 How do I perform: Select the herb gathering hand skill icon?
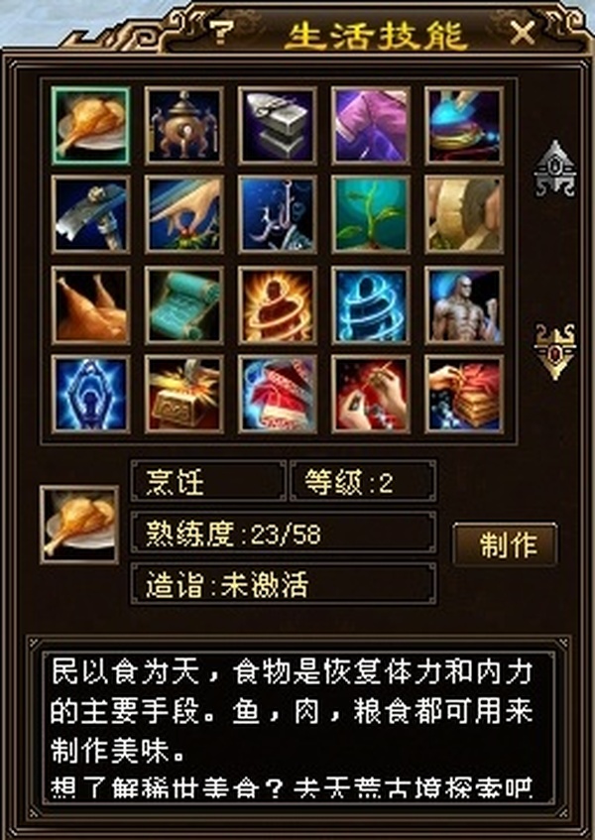(x=183, y=214)
